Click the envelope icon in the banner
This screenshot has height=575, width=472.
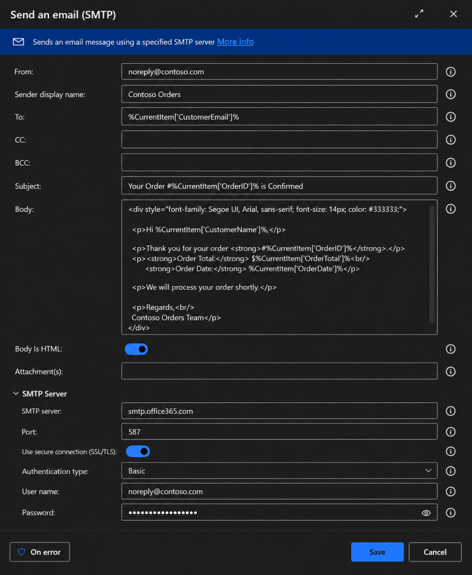click(18, 42)
